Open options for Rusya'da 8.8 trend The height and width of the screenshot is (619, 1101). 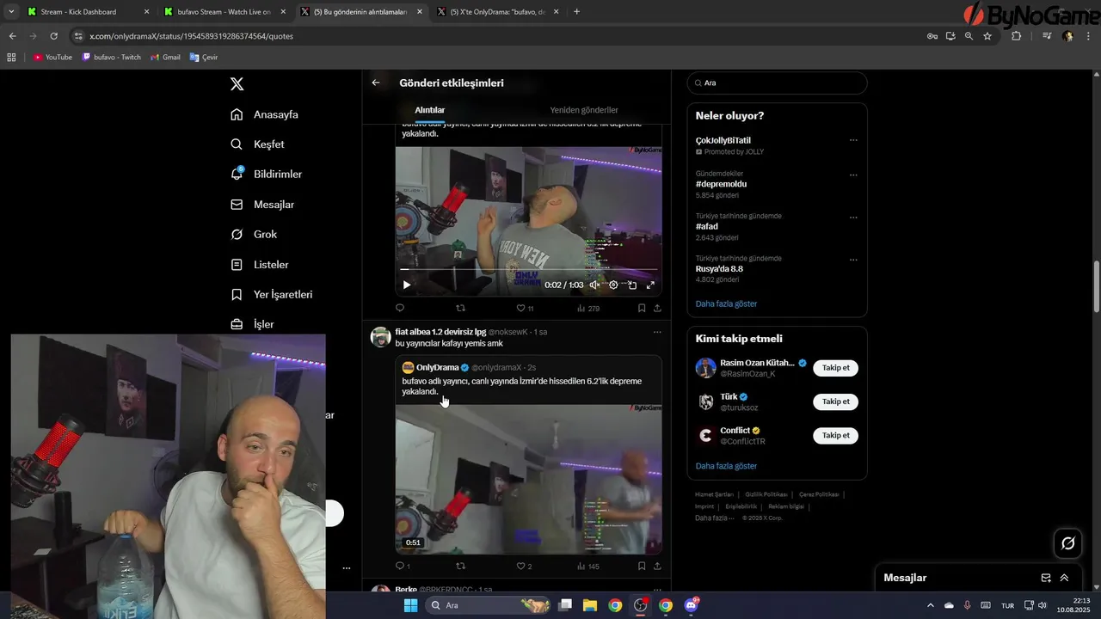point(853,260)
